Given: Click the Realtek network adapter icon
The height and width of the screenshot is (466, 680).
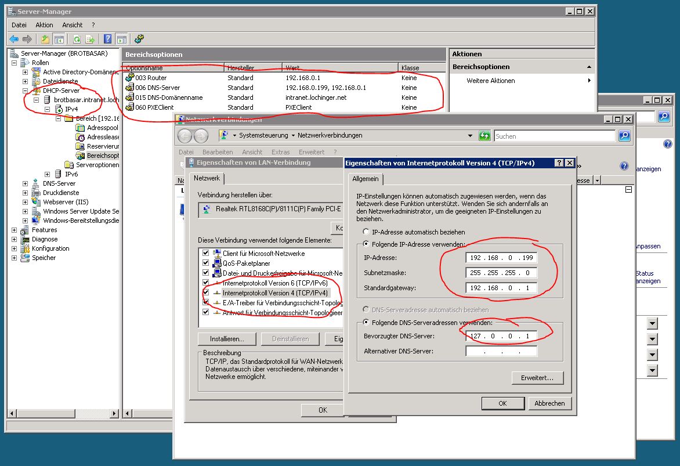Looking at the screenshot, I should (207, 209).
